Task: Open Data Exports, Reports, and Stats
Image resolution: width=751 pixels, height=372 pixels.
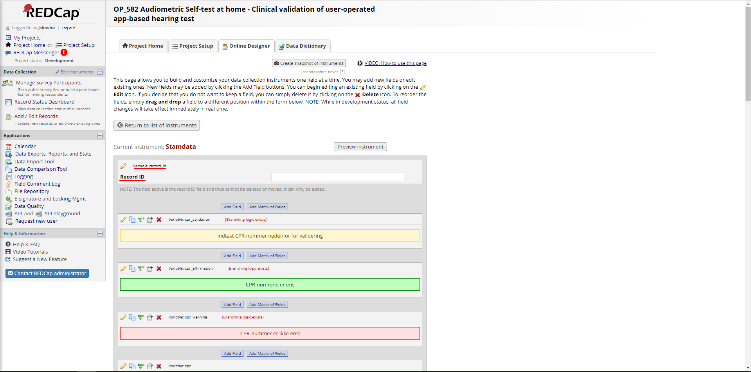Action: [x=53, y=154]
